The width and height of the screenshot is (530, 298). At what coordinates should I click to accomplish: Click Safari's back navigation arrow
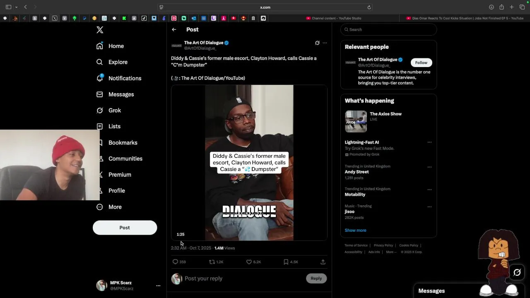[x=25, y=7]
